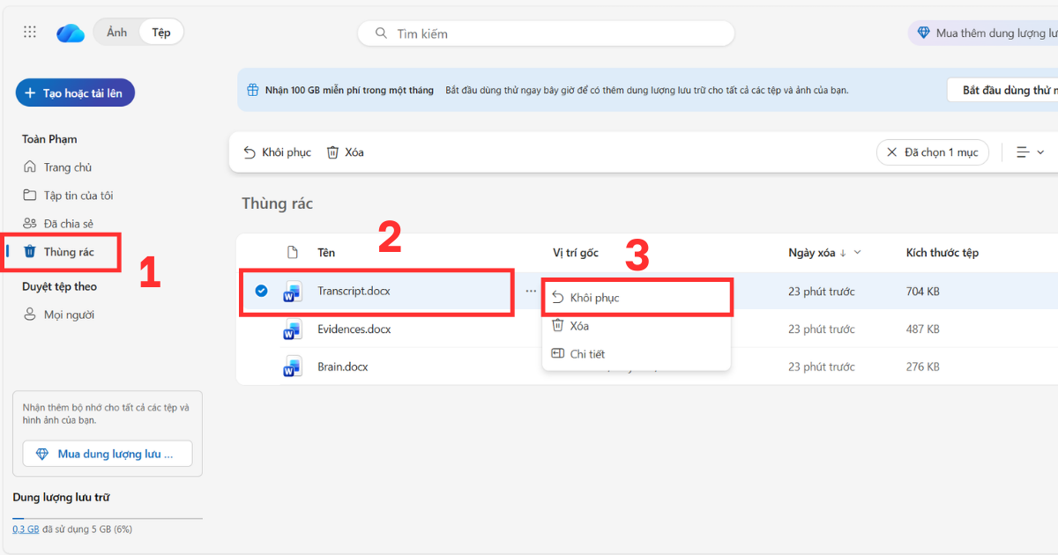Select the Trang chủ home icon
The height and width of the screenshot is (555, 1058).
[x=30, y=166]
